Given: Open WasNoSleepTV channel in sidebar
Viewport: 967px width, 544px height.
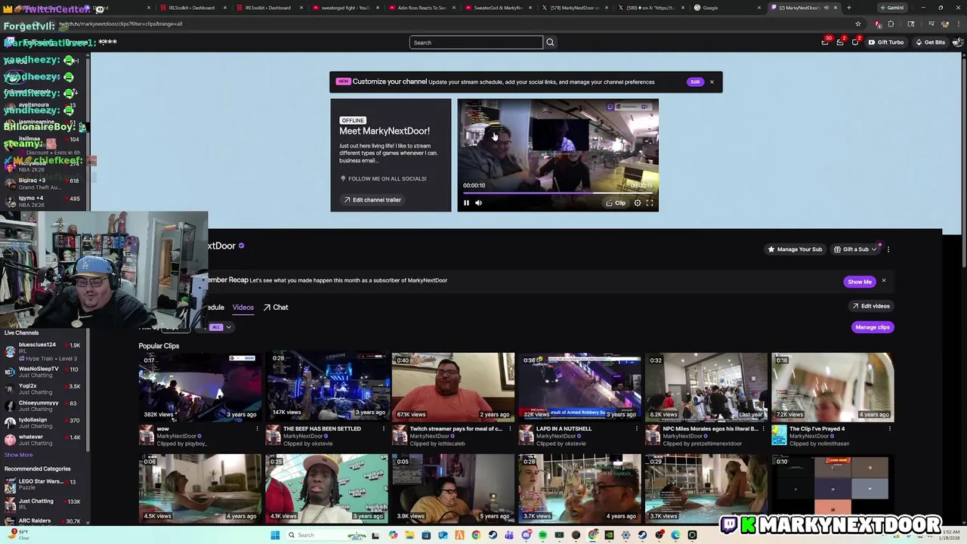Looking at the screenshot, I should tap(44, 372).
